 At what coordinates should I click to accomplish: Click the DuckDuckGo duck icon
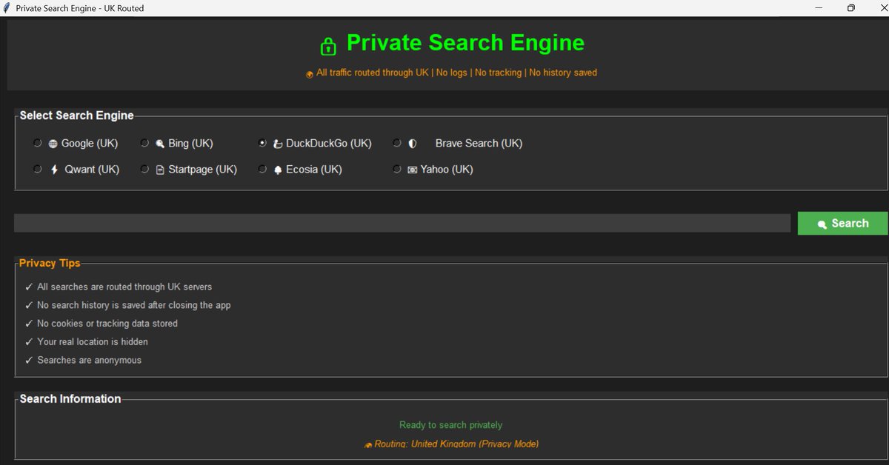point(278,144)
